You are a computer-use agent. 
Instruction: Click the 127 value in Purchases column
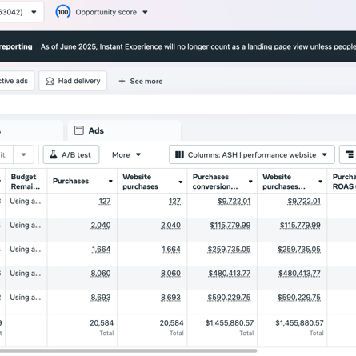coord(105,201)
